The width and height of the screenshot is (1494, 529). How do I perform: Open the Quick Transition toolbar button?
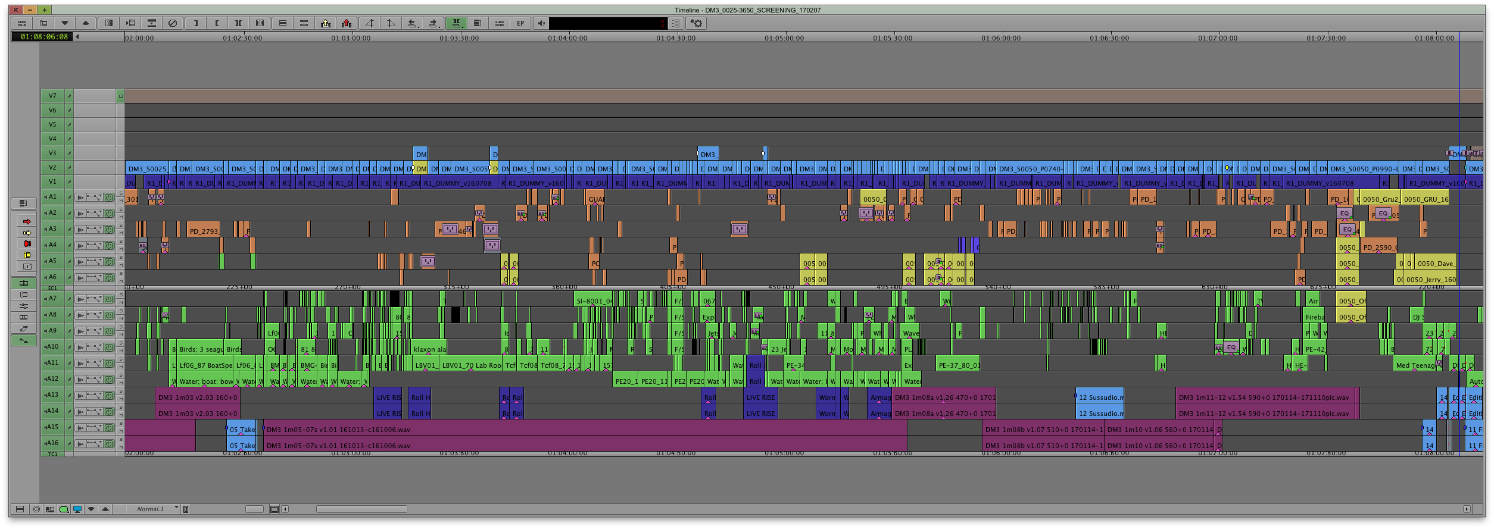coord(108,23)
